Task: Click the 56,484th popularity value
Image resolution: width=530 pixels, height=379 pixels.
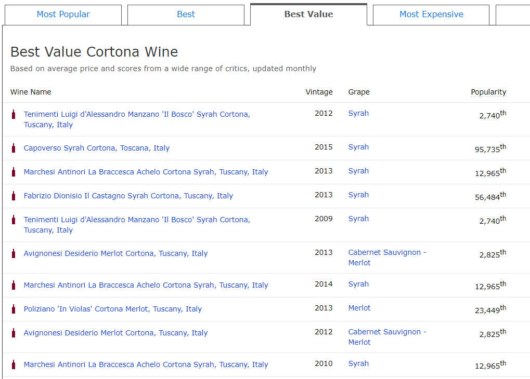Action: click(490, 196)
